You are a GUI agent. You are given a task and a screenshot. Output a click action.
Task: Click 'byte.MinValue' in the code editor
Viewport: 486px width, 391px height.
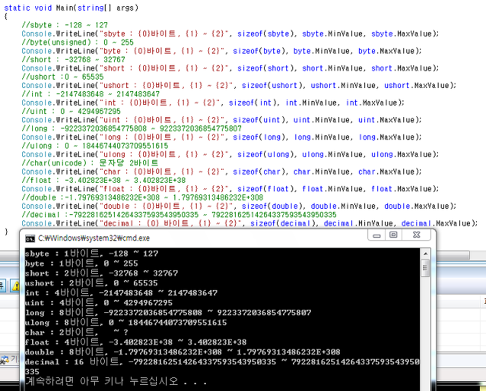[x=321, y=51]
